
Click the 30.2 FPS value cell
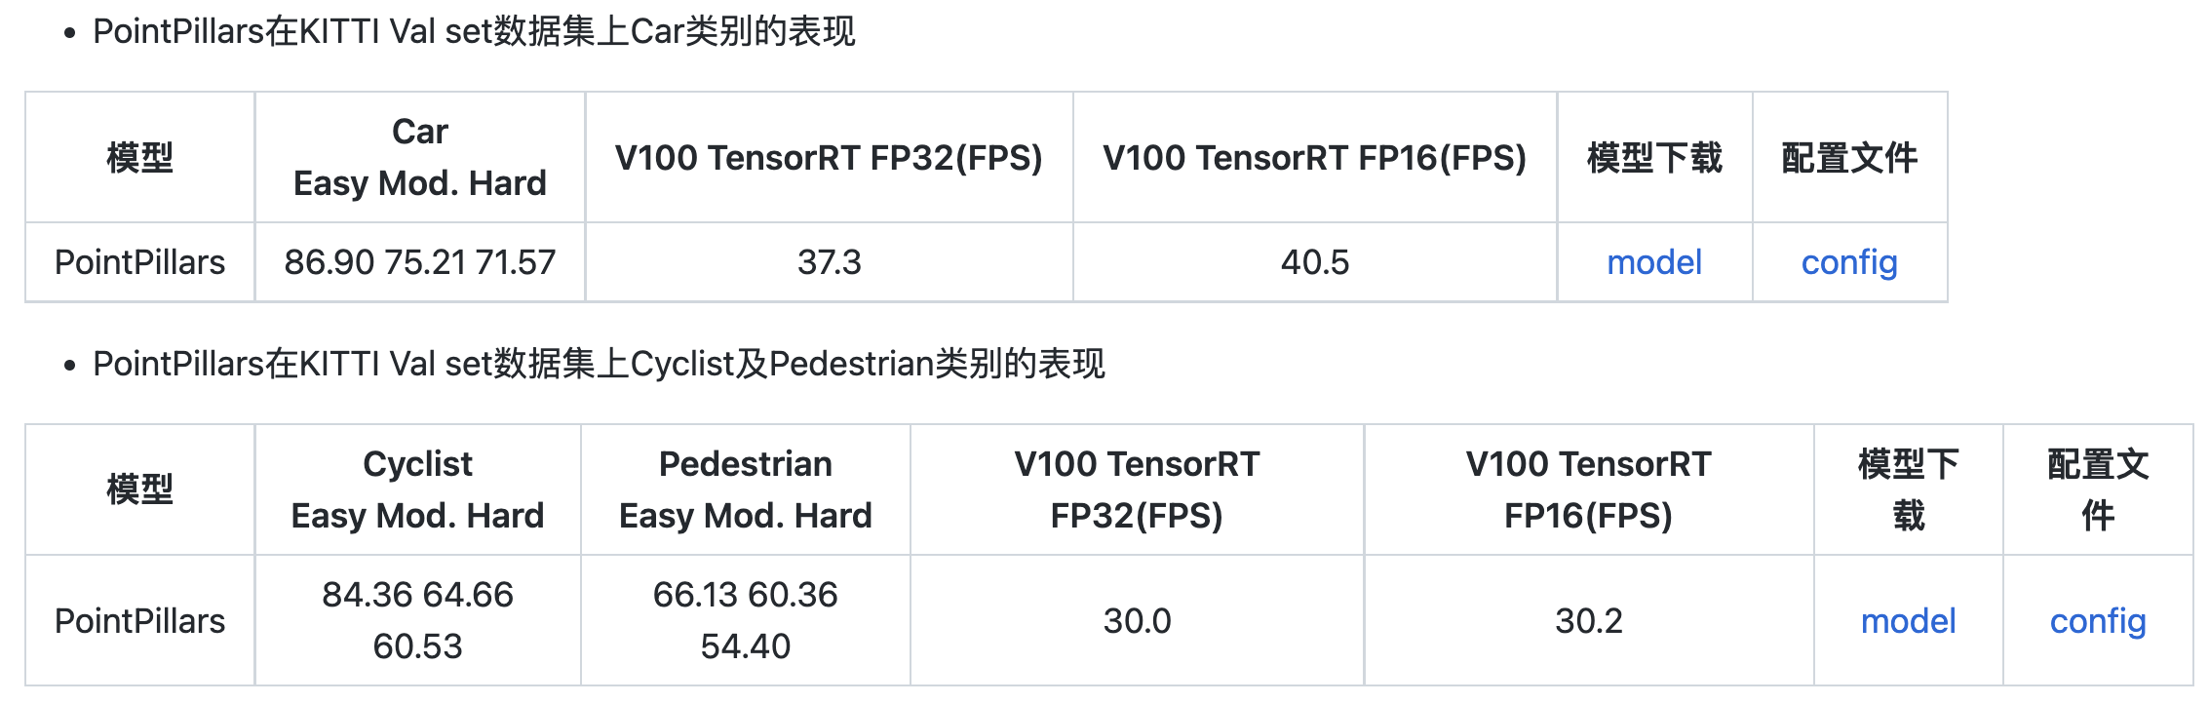(x=1588, y=621)
